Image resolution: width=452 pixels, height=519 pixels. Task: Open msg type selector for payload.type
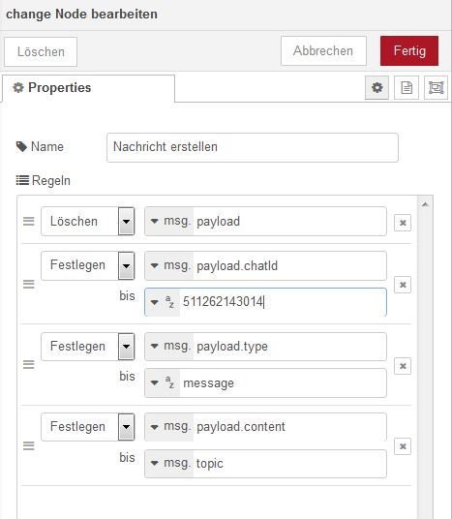click(169, 347)
